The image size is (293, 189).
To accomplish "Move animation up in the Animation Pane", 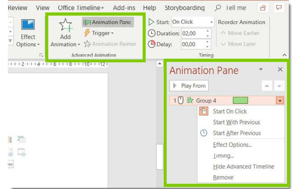I will click(267, 86).
